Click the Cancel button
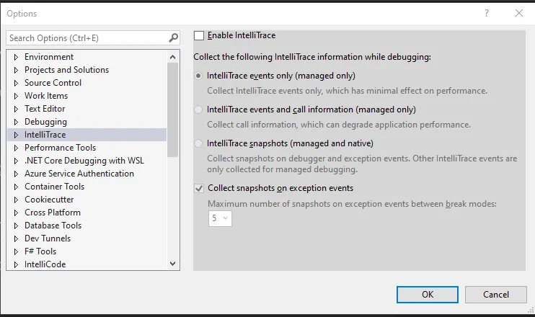This screenshot has height=317, width=535. [496, 294]
